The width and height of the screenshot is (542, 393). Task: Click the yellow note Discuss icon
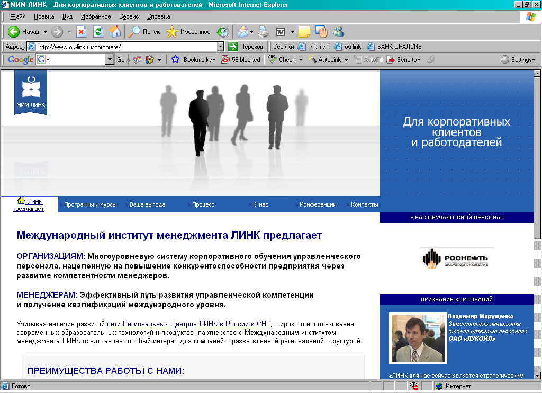(x=304, y=32)
